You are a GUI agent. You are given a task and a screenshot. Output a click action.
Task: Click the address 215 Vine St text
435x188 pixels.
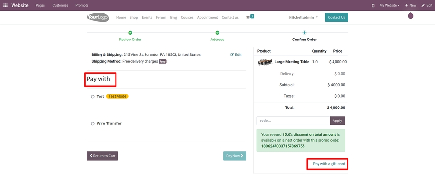click(x=162, y=55)
